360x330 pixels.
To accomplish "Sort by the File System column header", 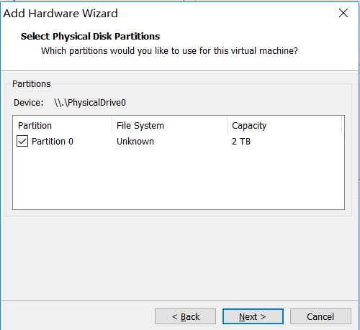I will click(169, 125).
